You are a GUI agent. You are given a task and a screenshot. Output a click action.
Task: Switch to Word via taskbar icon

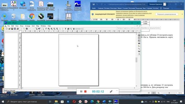(104, 101)
